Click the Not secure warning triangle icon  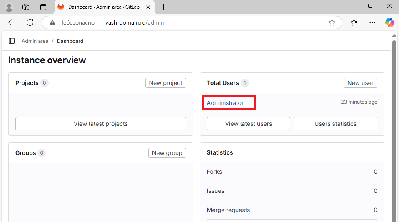click(x=52, y=22)
